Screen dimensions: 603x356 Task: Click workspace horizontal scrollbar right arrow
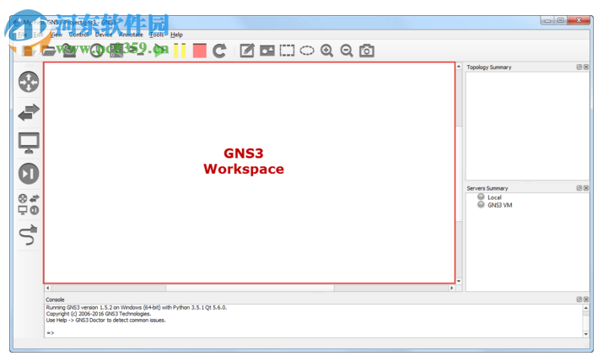452,288
